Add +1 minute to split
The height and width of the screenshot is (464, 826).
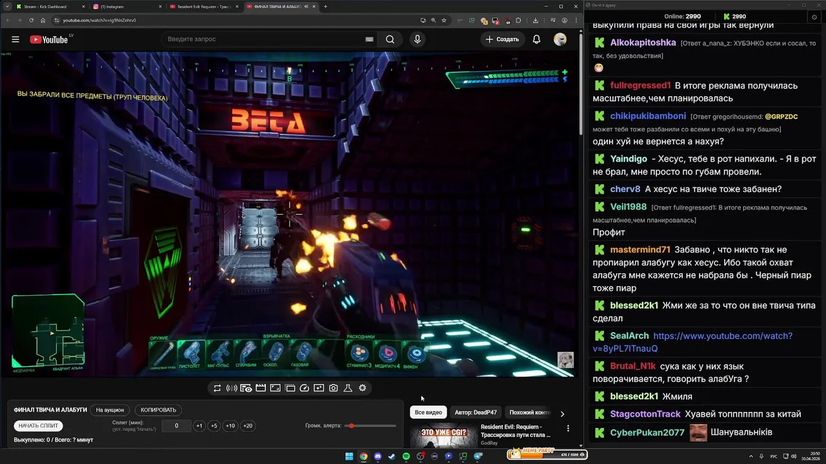199,426
